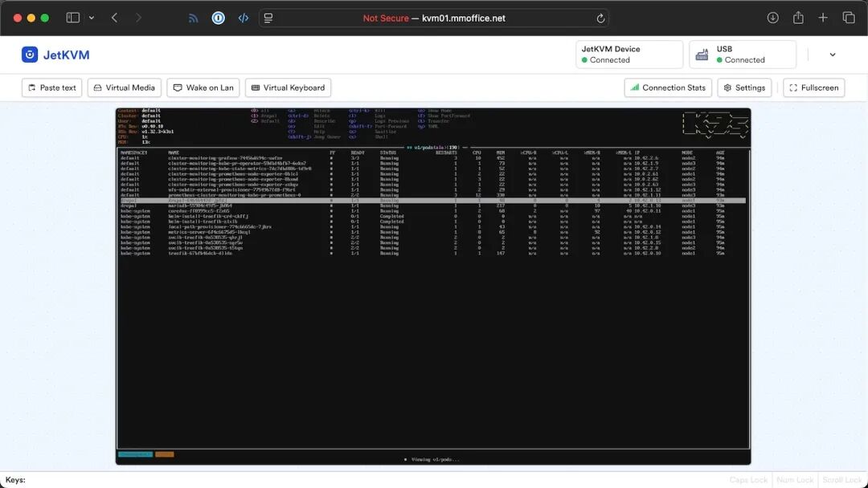Click the Paste text button
The width and height of the screenshot is (868, 488).
pyautogui.click(x=51, y=87)
